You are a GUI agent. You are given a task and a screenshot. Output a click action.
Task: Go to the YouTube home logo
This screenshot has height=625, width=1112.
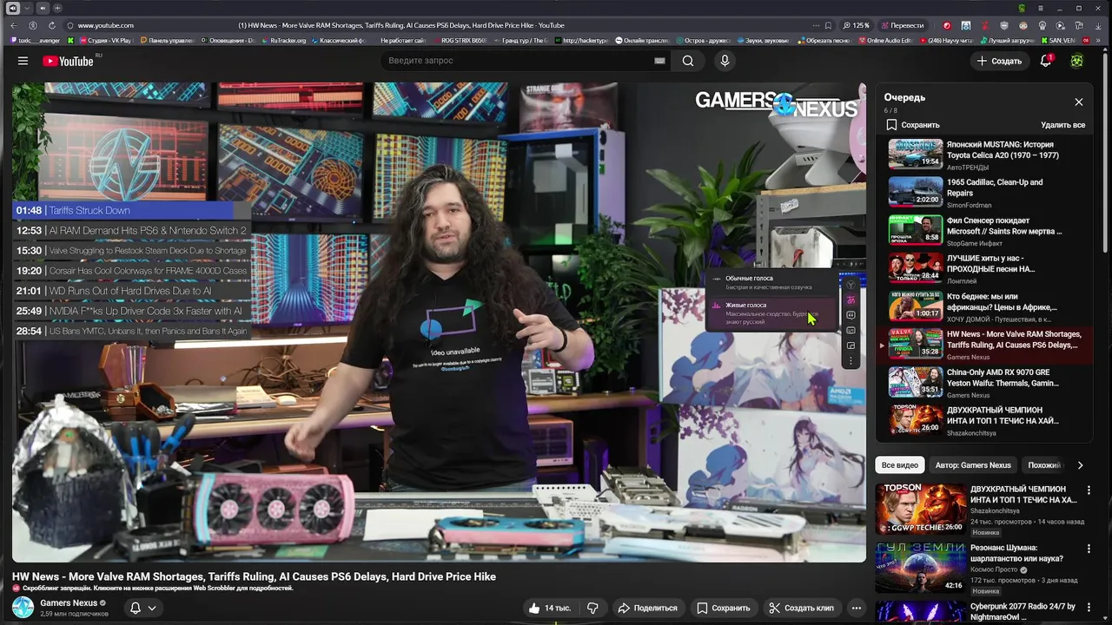click(x=68, y=61)
